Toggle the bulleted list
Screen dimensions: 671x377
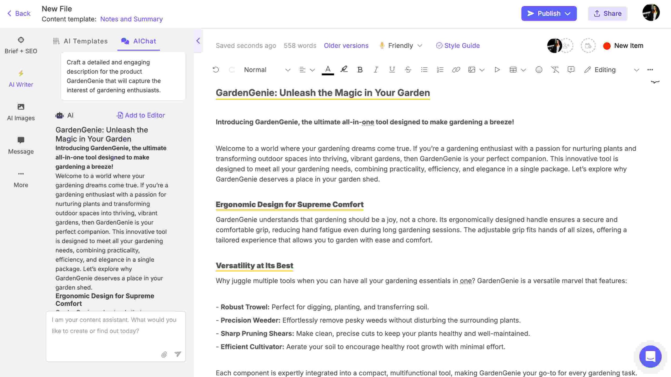[424, 70]
